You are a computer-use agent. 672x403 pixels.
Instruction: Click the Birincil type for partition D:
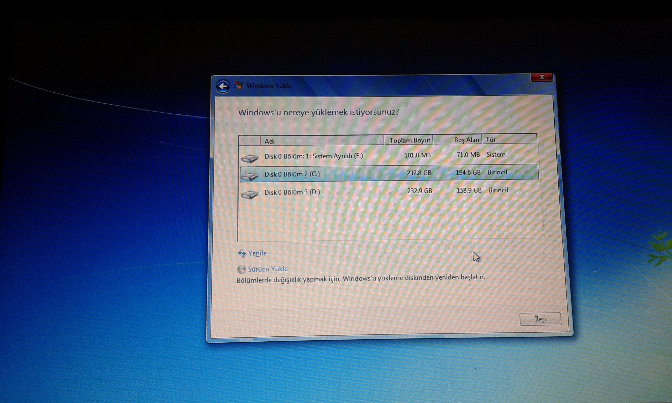tap(498, 190)
